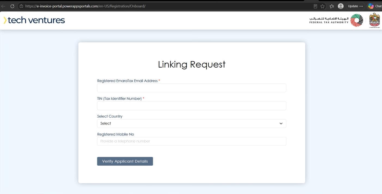View site information lock icon
Image resolution: width=382 pixels, height=194 pixels.
tap(22, 6)
